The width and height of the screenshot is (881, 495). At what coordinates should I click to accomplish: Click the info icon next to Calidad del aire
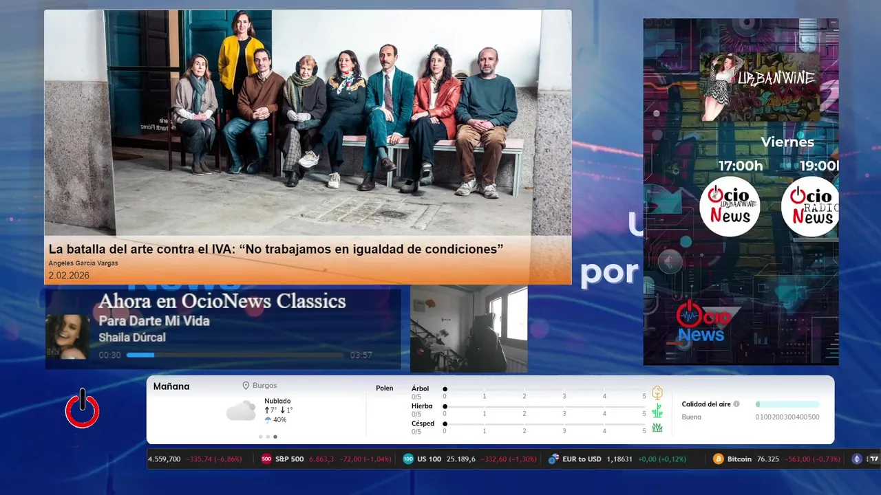coord(736,404)
